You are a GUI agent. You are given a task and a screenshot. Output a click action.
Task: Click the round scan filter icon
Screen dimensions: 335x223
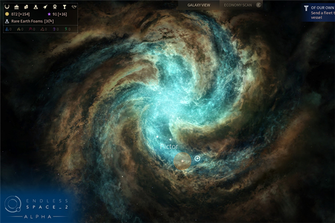coord(259,5)
